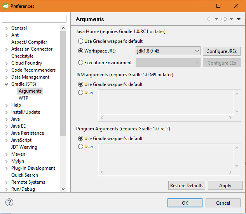Screen dimensions: 246x214
Task: Select Remote Systems in the tree
Action: pos(28,182)
